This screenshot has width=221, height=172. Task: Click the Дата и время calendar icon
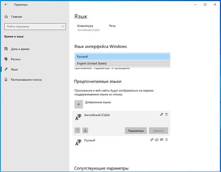[6, 49]
